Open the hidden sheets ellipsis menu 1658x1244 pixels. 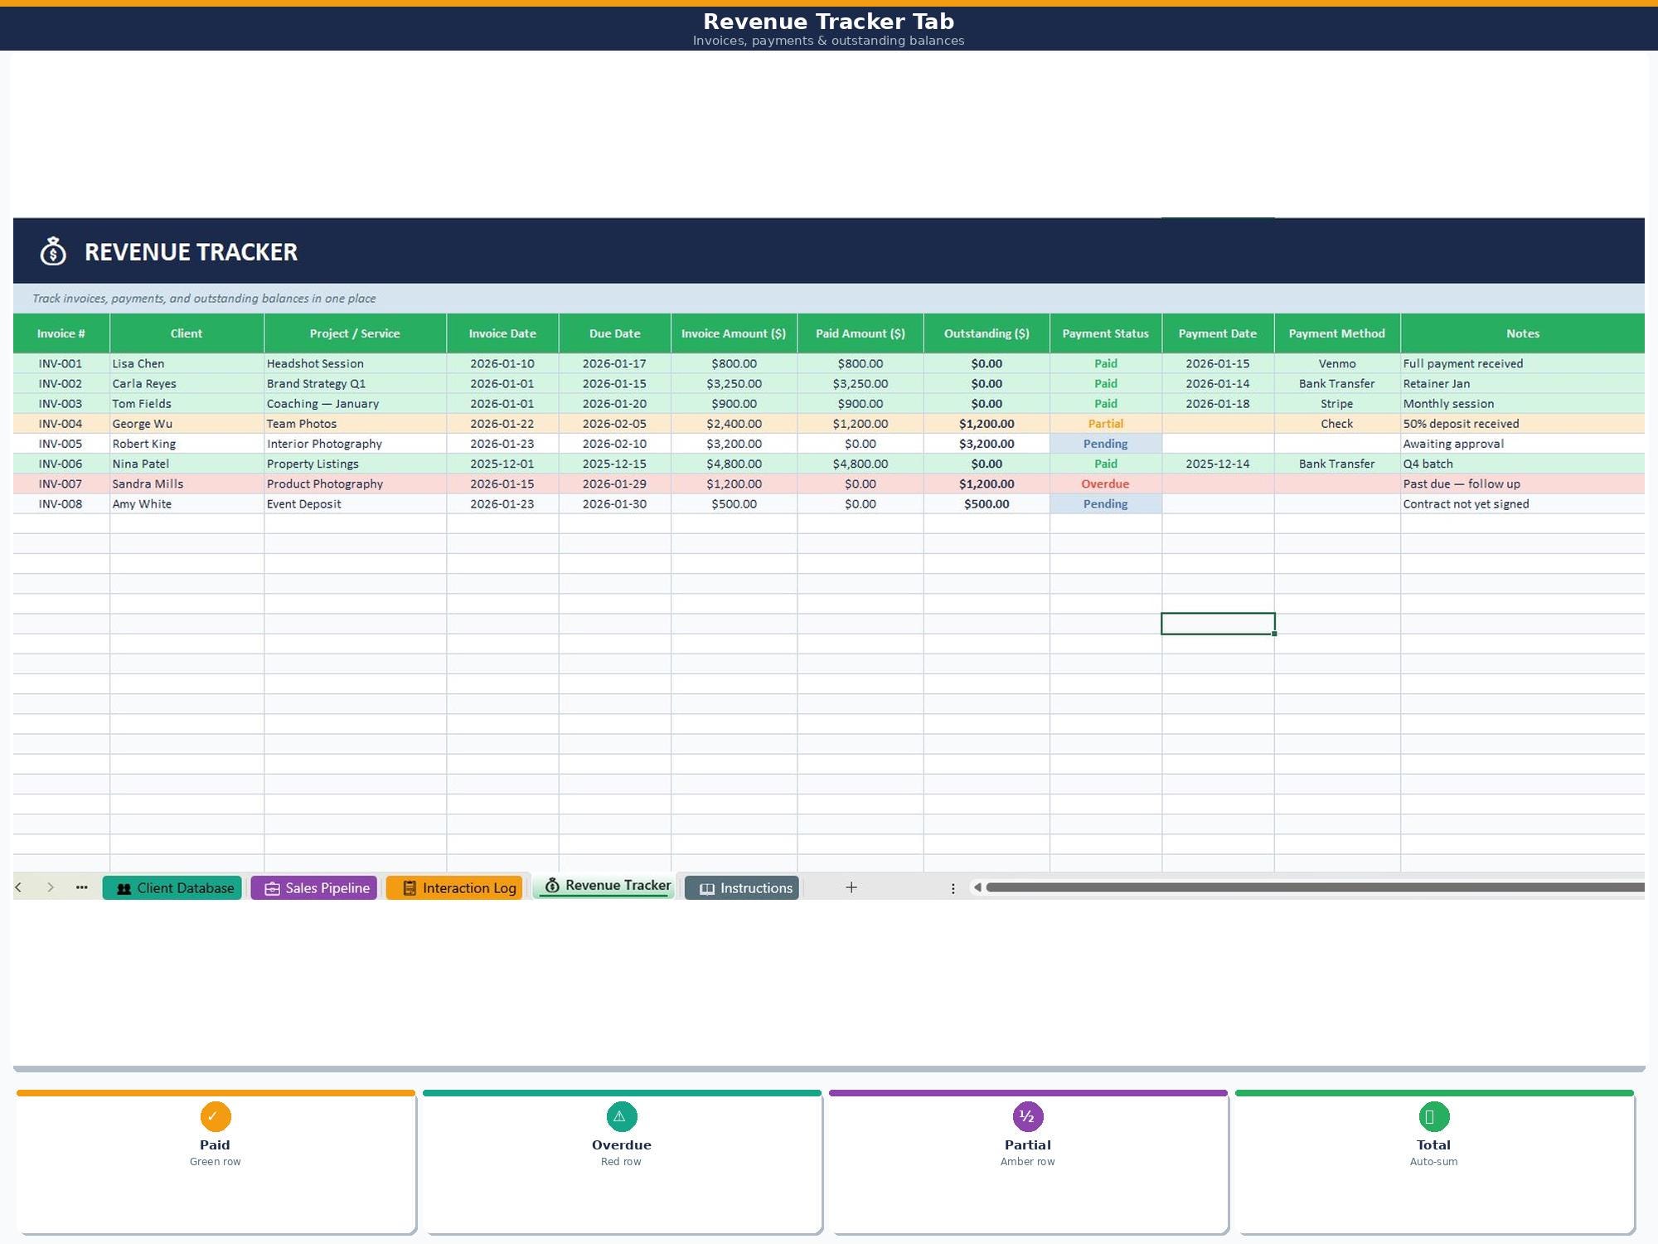tap(81, 887)
